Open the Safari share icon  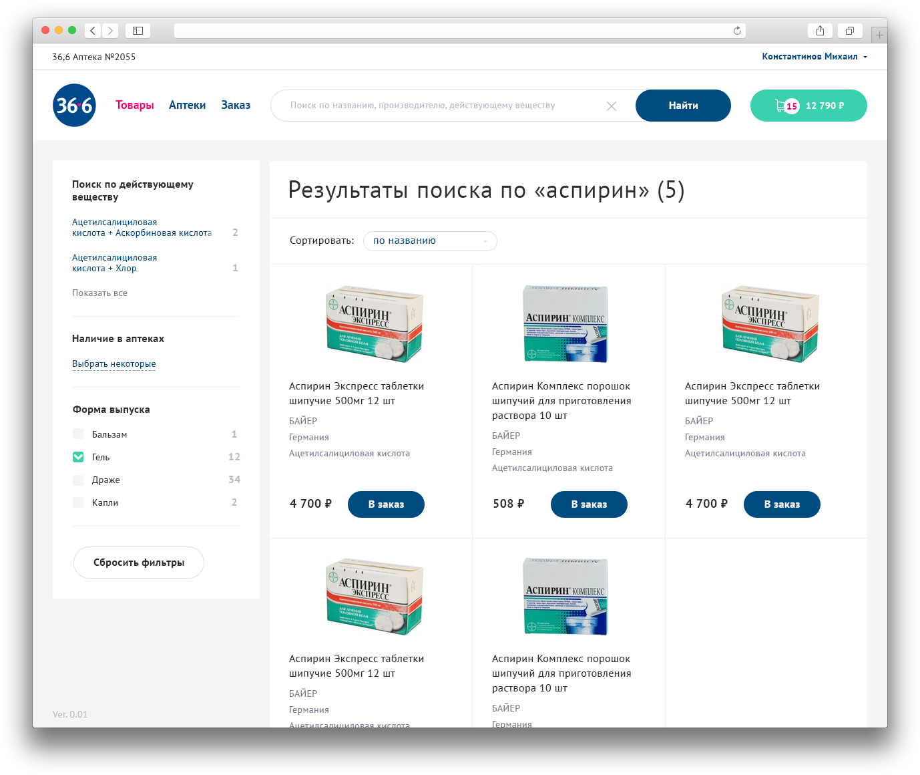820,30
